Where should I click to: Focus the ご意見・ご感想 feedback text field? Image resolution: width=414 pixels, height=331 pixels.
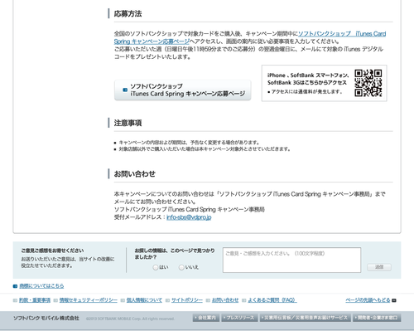pyautogui.click(x=291, y=260)
